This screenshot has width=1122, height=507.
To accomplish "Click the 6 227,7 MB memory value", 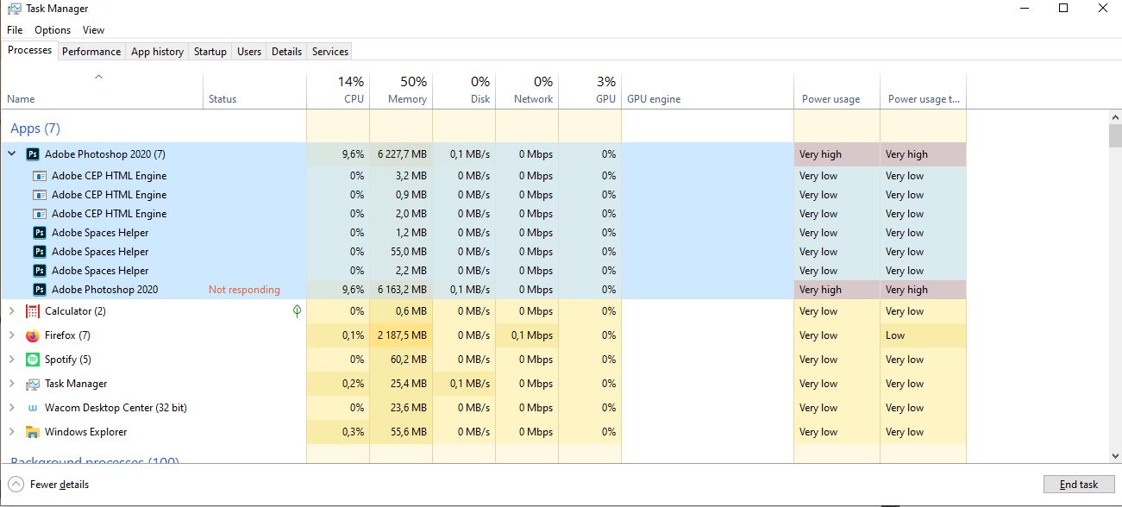I will tap(402, 154).
